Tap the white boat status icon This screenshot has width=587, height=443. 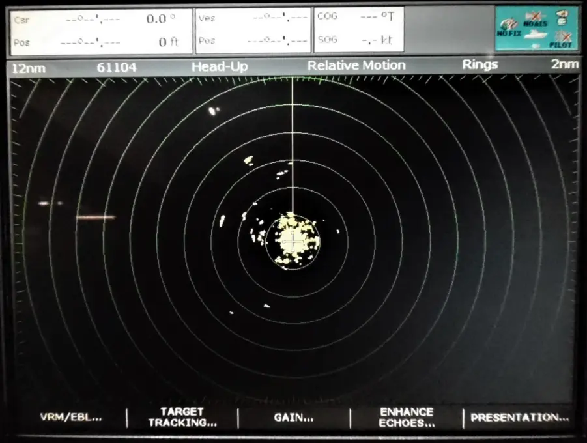pyautogui.click(x=536, y=35)
